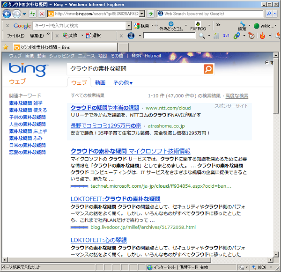Click the green Refresh arrows icon
The height and width of the screenshot is (272, 281).
point(32,14)
